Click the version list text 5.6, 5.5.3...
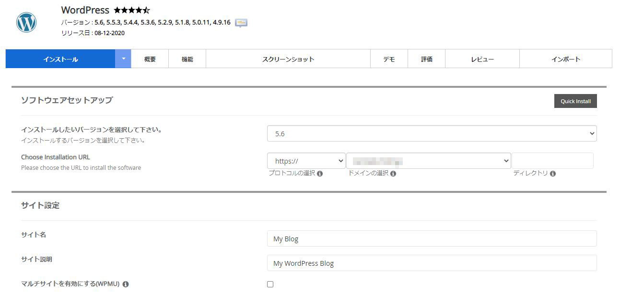The width and height of the screenshot is (620, 308). point(163,23)
